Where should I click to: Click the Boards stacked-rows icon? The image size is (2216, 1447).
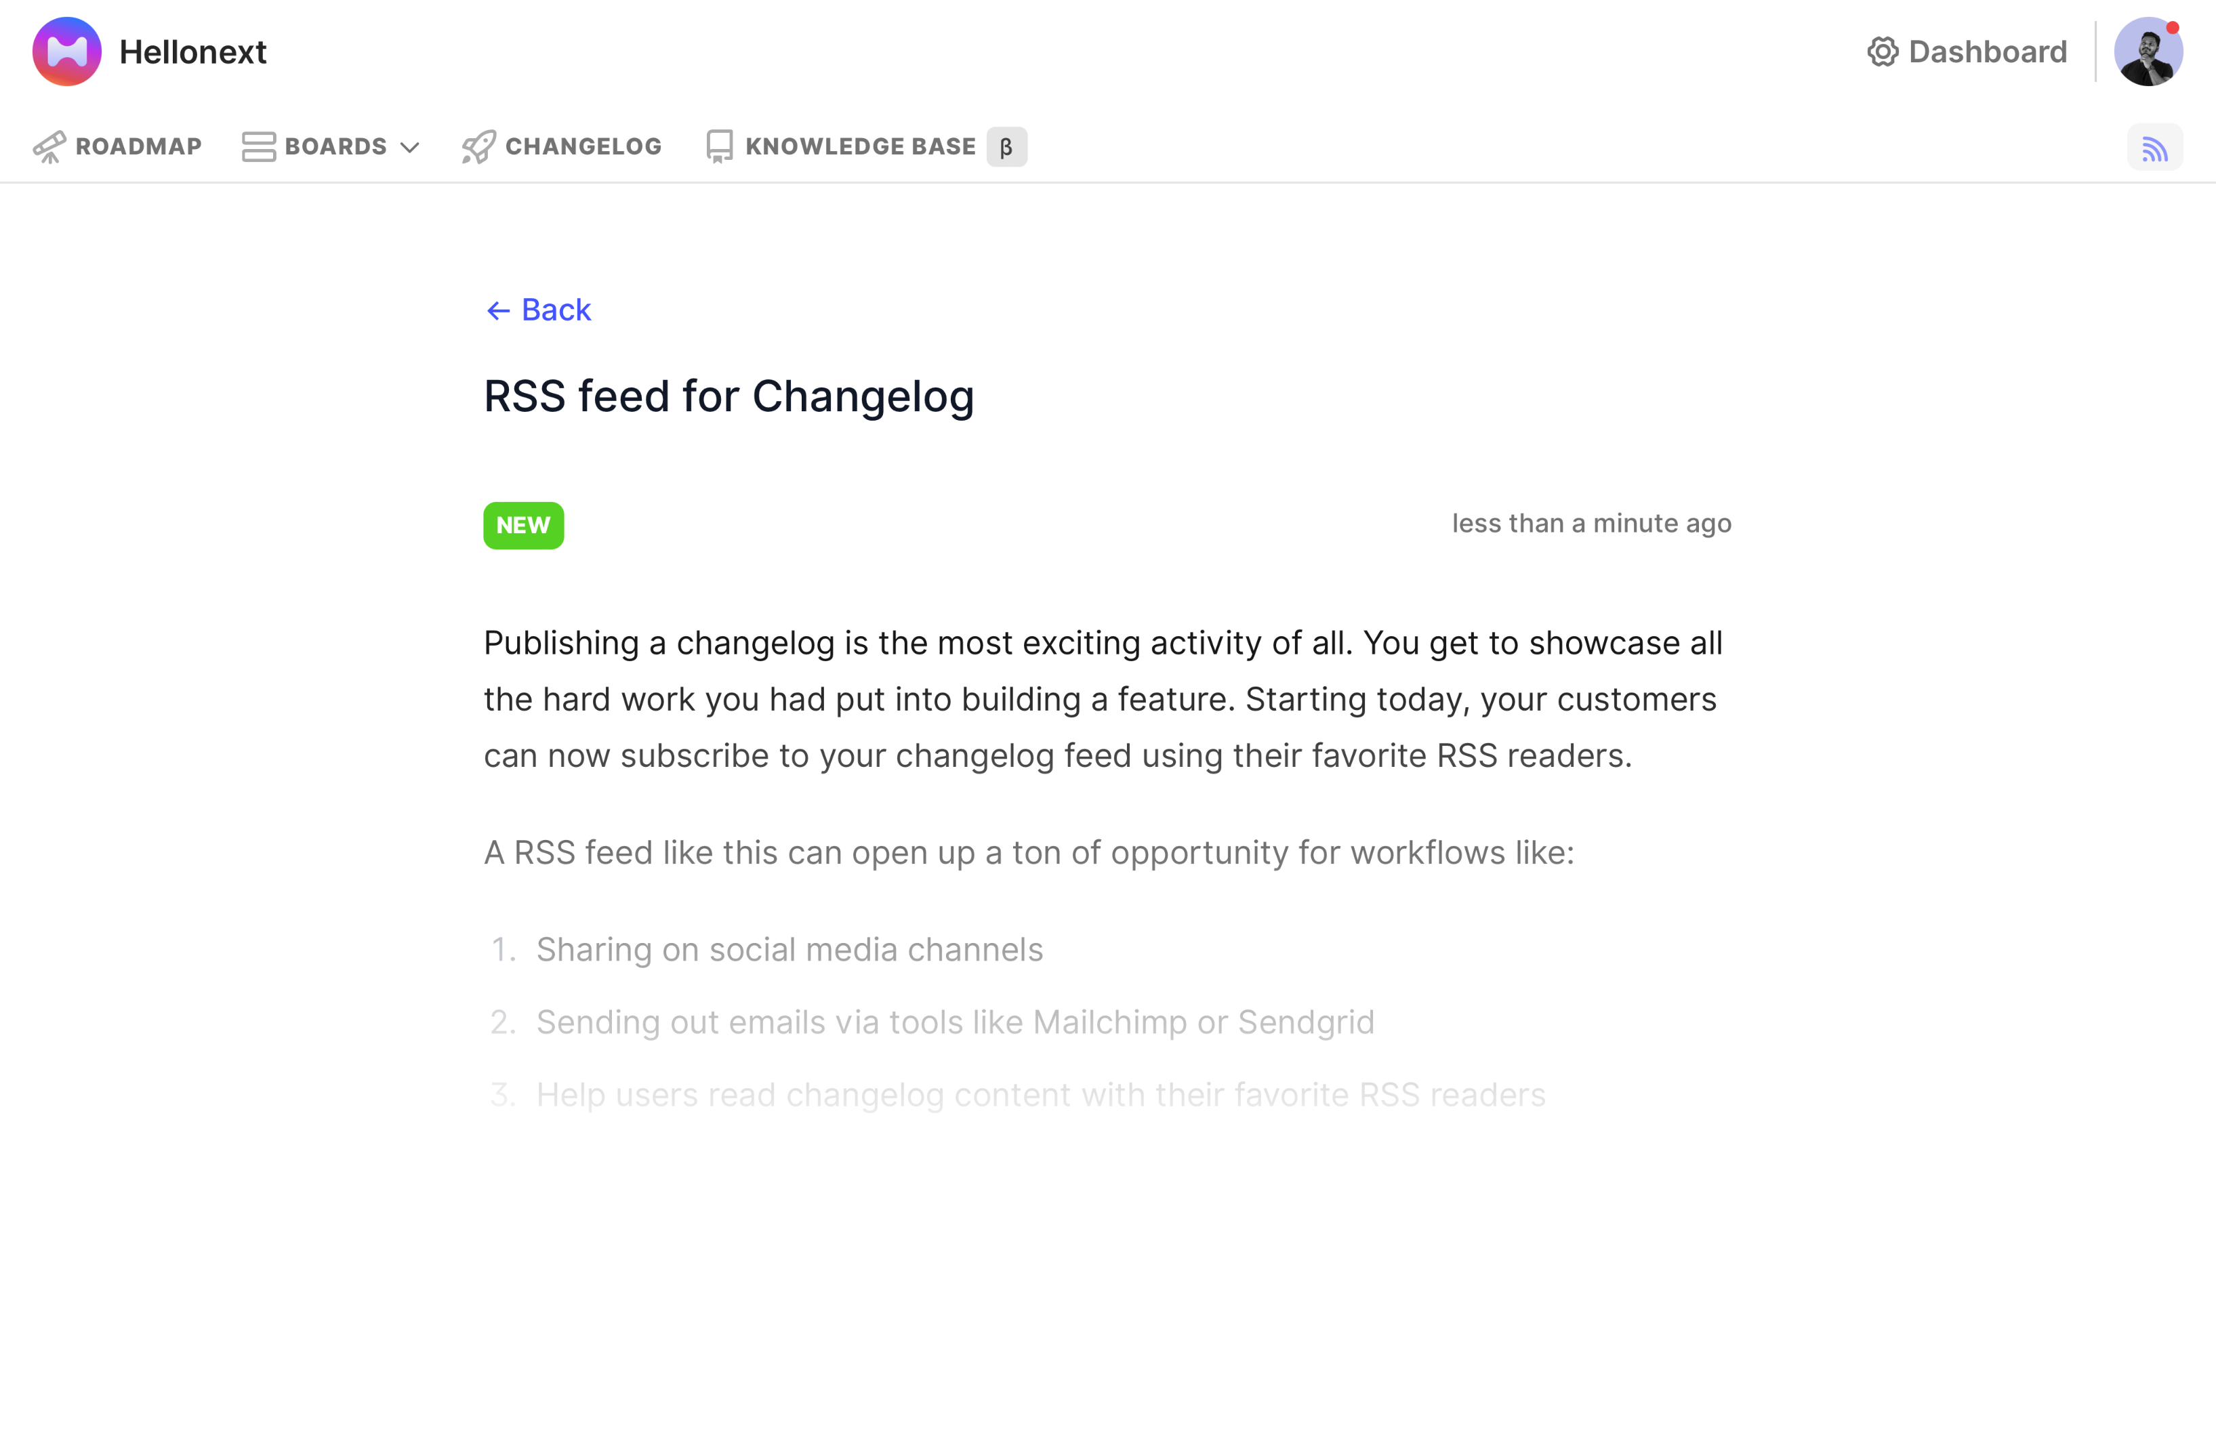pyautogui.click(x=258, y=147)
